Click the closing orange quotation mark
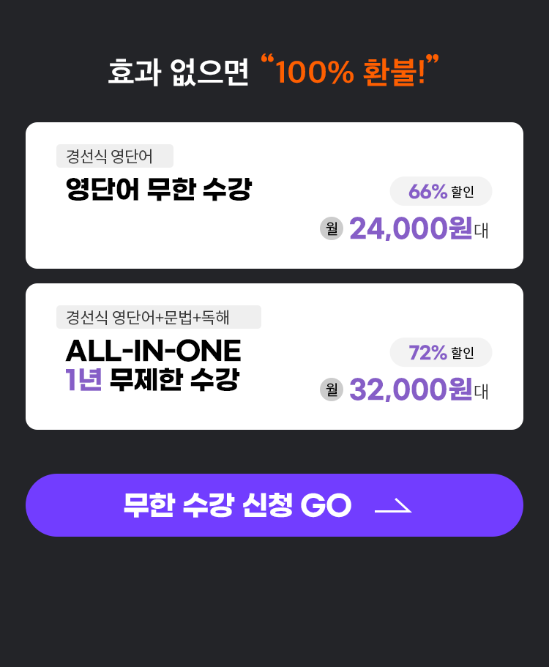Image resolution: width=549 pixels, height=667 pixels. pyautogui.click(x=433, y=59)
